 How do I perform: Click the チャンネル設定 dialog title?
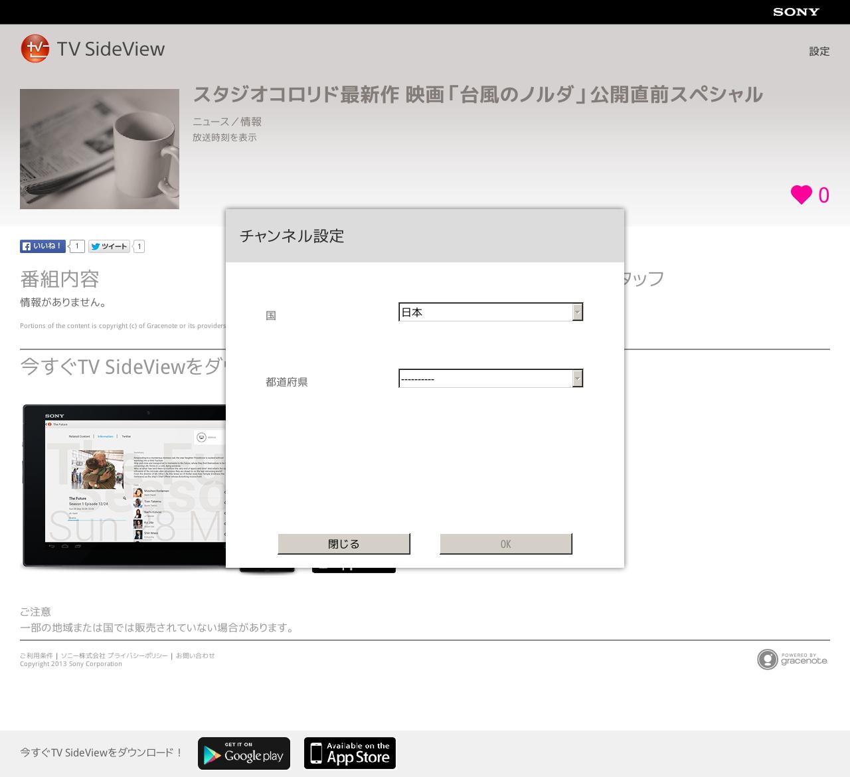pos(292,236)
